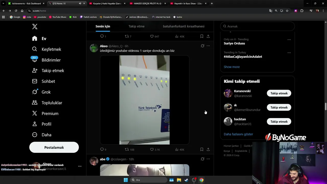Image resolution: width=327 pixels, height=184 pixels.
Task: Play the Türk Telekom modem video
Action: point(145,100)
